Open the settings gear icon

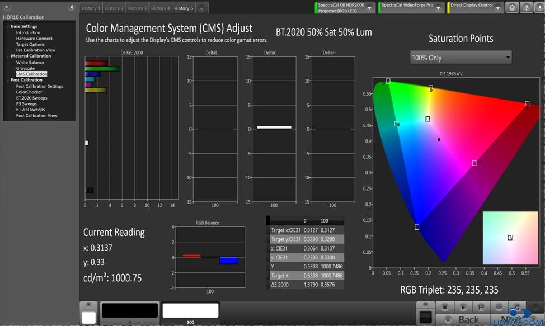511,7
